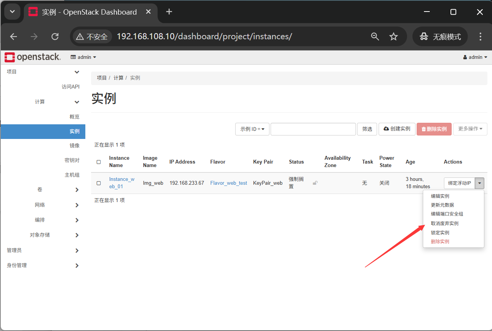Choose 编辑实例 from actions menu
Screen dimensions: 492x331
point(440,196)
